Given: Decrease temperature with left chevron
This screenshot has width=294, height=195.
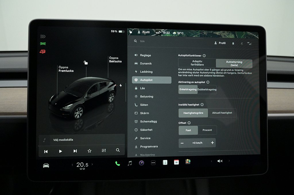Looking at the screenshot, I should click(x=72, y=165).
